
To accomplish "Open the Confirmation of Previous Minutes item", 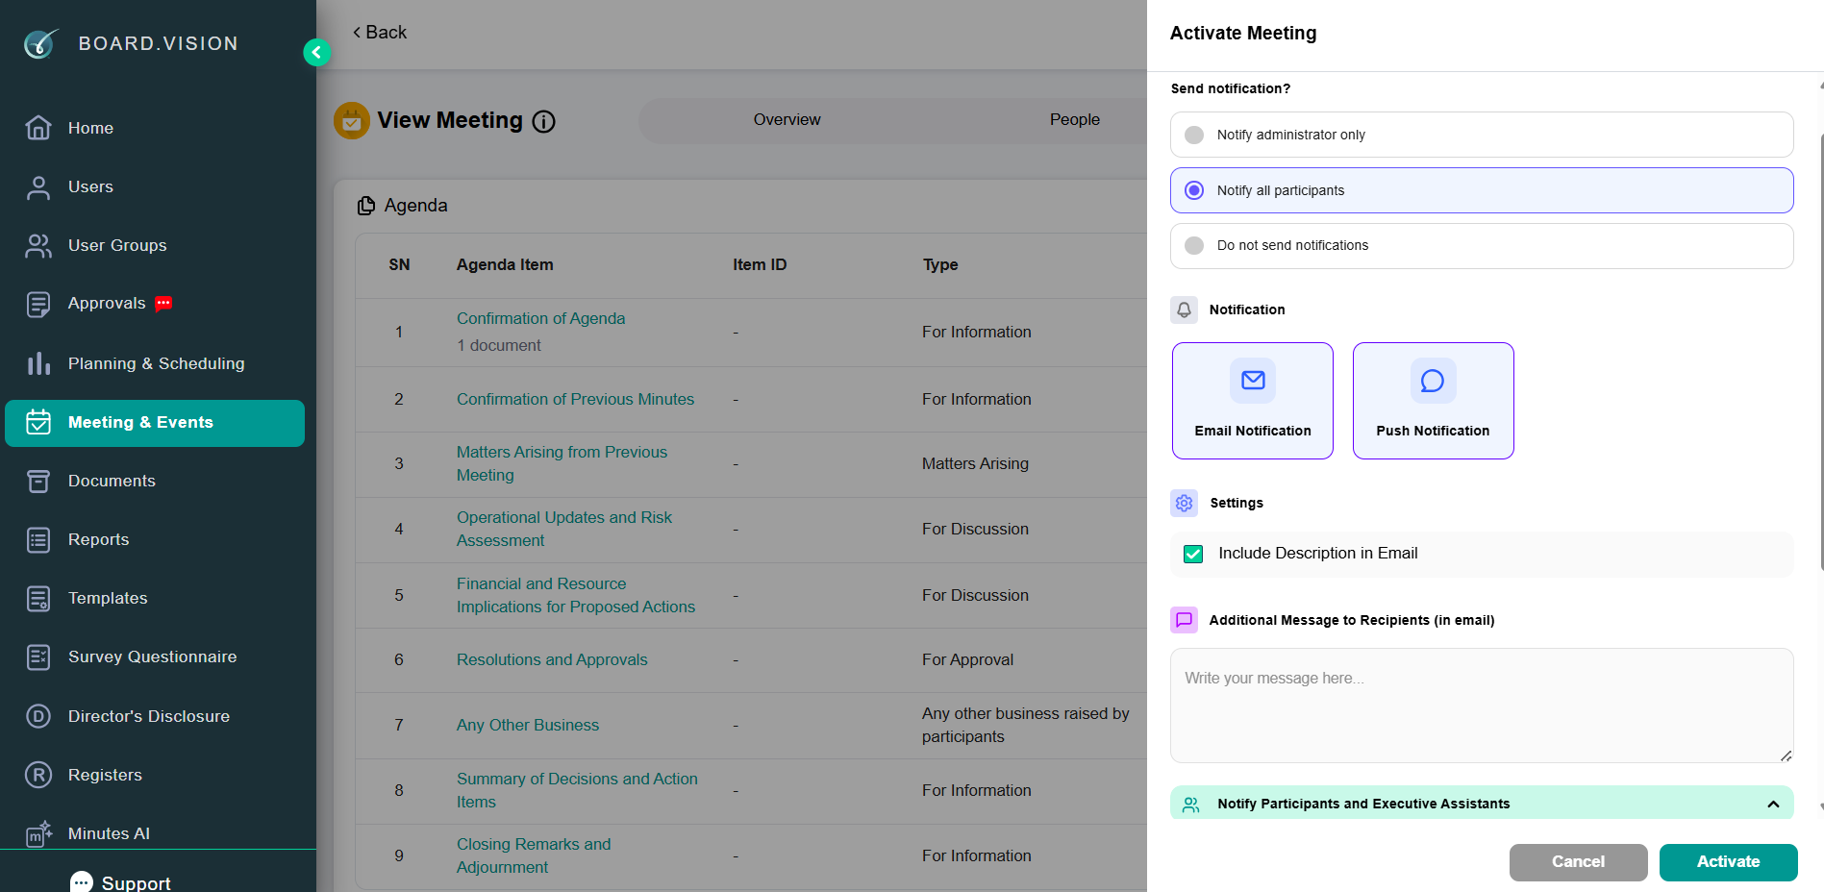I will click(x=575, y=399).
